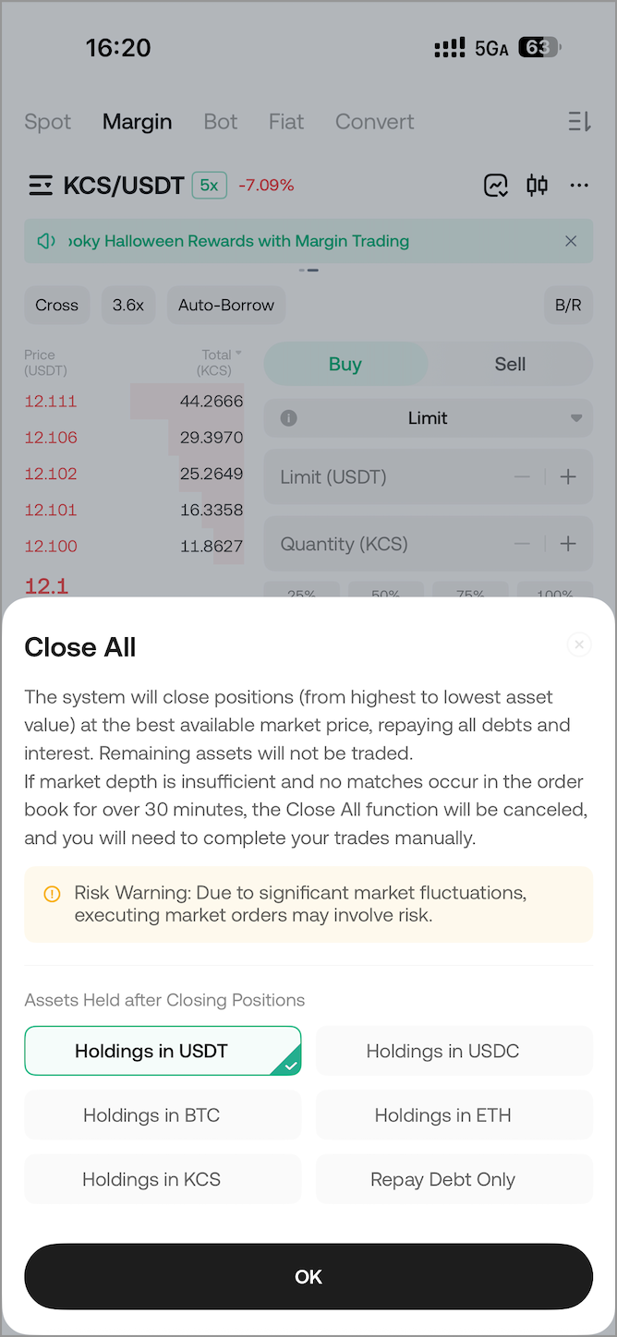The height and width of the screenshot is (1337, 617).
Task: Click the Quantity (KCS) input field
Action: coord(388,544)
